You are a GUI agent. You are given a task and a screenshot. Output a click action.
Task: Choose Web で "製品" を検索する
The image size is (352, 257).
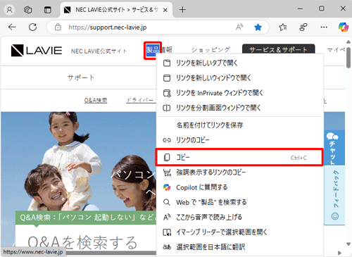coord(240,202)
